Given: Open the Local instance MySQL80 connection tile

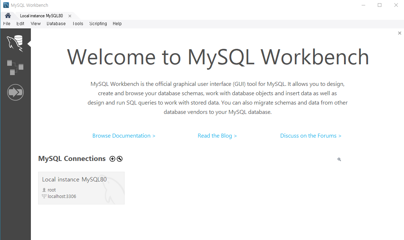Looking at the screenshot, I should coord(82,188).
